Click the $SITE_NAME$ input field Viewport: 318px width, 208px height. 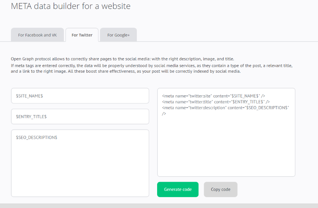tap(80, 96)
